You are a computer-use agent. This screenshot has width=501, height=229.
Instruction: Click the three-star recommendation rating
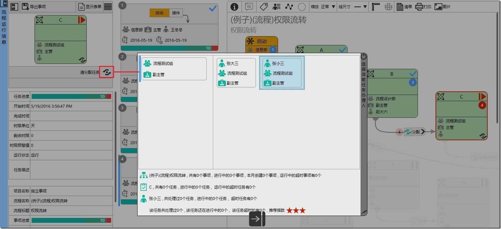[x=296, y=211]
